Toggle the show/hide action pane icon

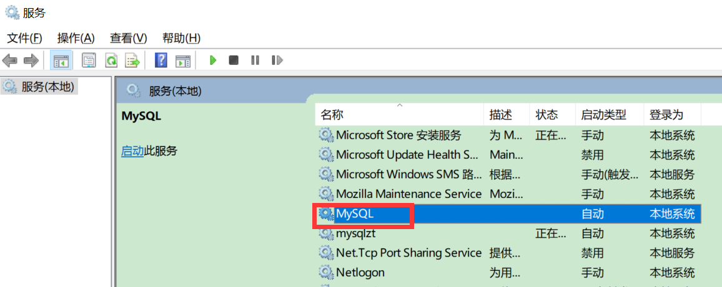[x=183, y=60]
